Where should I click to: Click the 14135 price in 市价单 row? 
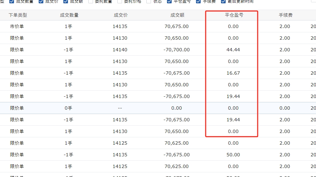(120, 26)
